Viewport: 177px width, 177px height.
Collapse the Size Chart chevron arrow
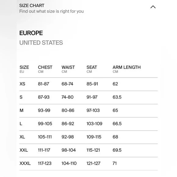pyautogui.click(x=153, y=7)
